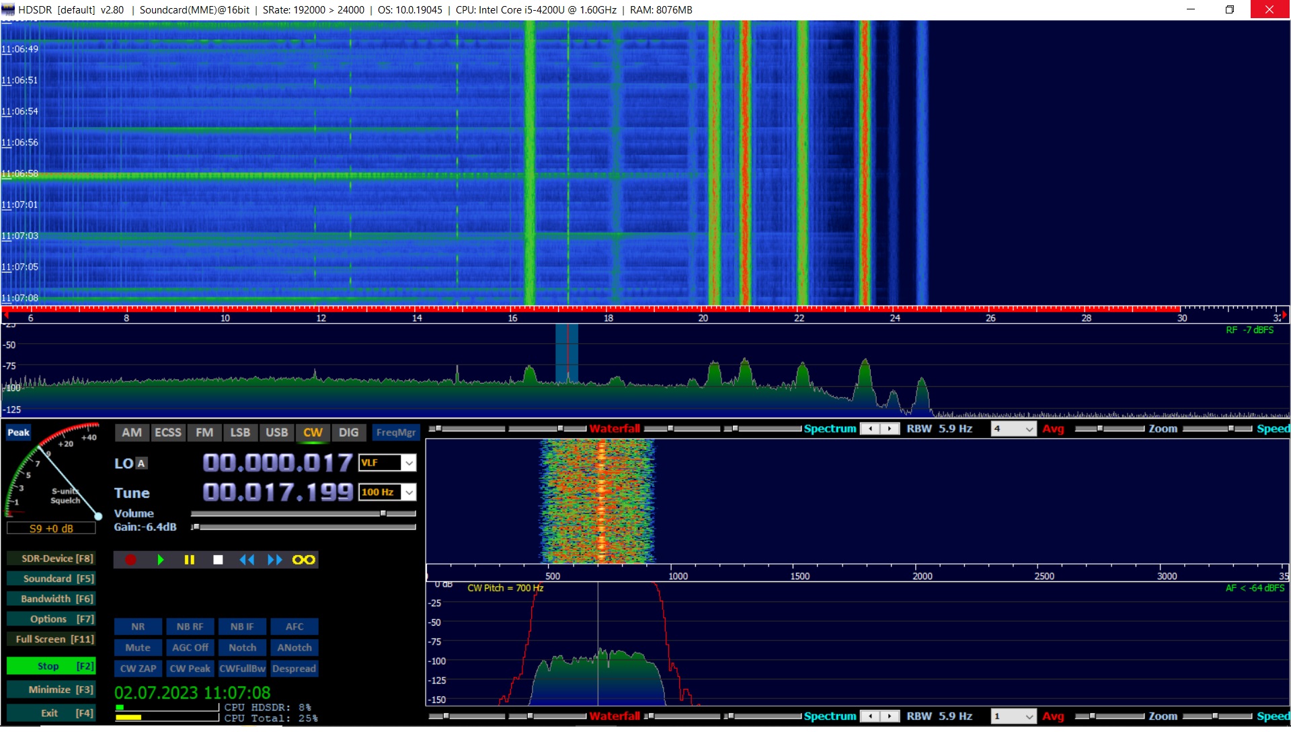Toggle the yellow loop playback icon
Screen dimensions: 1291x732
point(303,560)
